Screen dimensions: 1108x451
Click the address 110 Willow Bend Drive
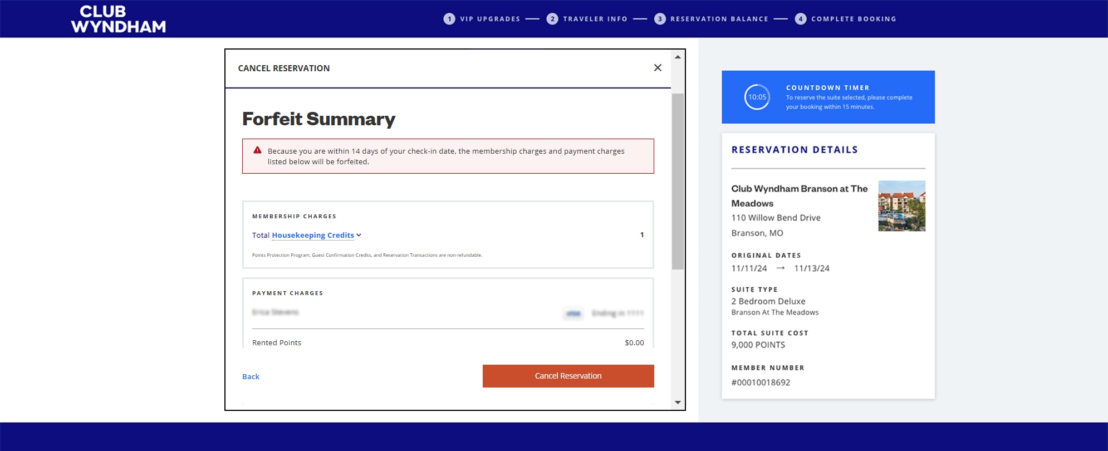pyautogui.click(x=776, y=218)
